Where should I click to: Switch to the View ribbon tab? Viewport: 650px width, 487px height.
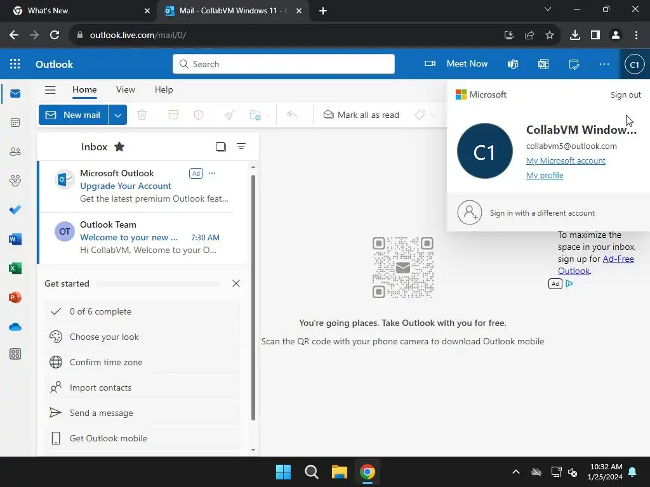[x=126, y=90]
